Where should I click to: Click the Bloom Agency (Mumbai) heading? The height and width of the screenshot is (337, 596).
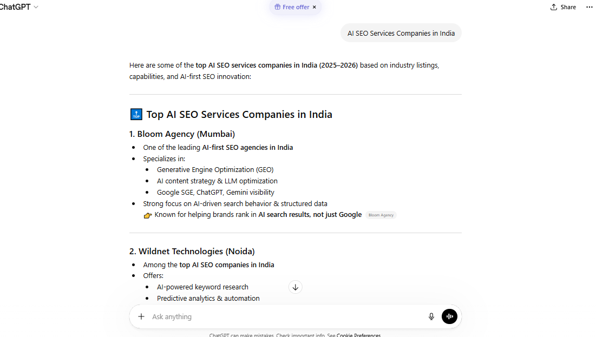click(x=182, y=134)
